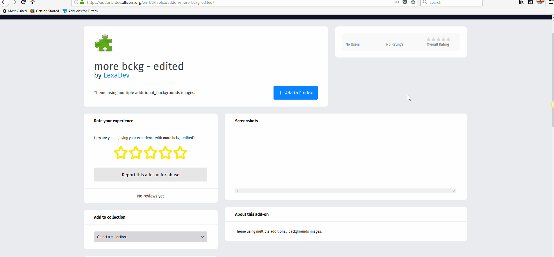
Task: Click Report this add-on for abuse
Action: tap(151, 175)
